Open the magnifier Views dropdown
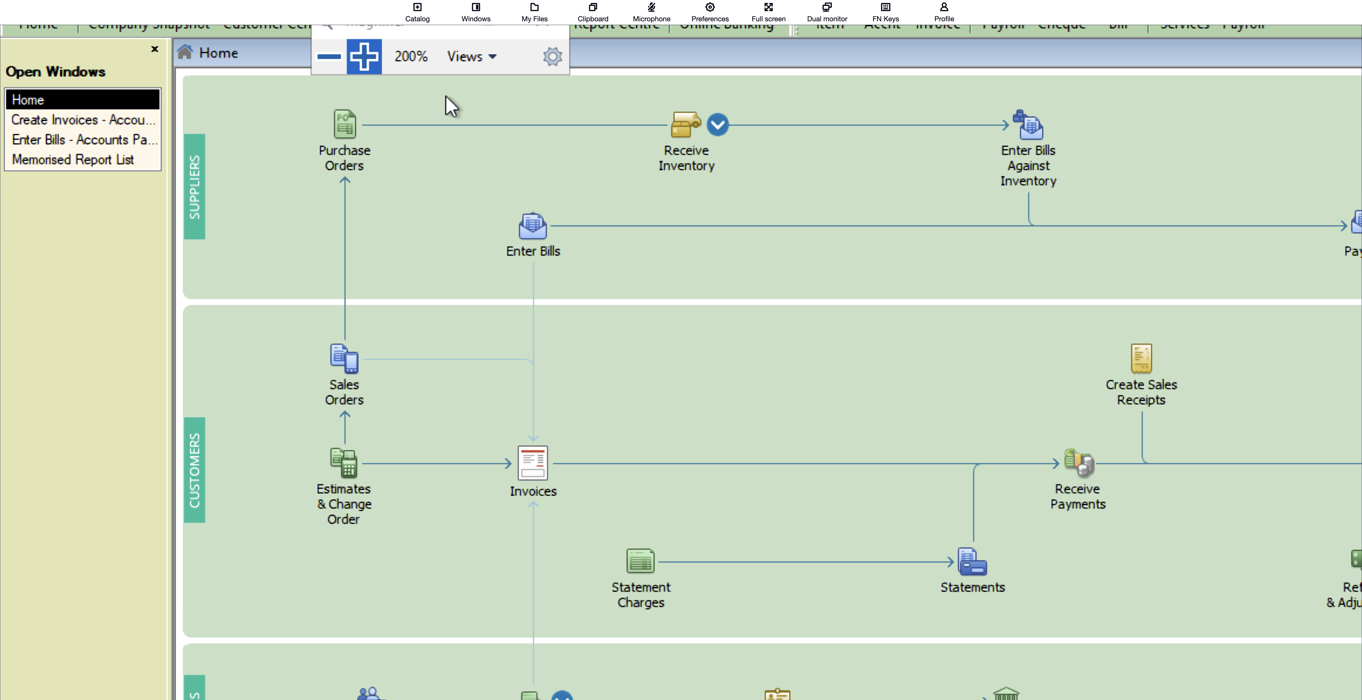1362x700 pixels. 472,56
